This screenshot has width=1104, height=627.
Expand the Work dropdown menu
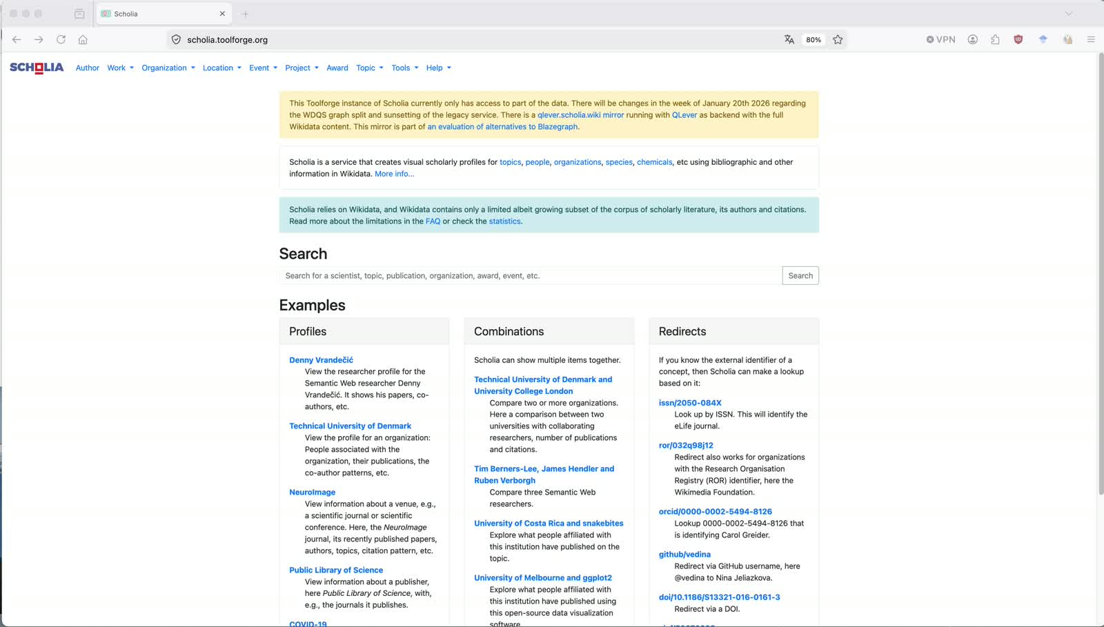(121, 68)
